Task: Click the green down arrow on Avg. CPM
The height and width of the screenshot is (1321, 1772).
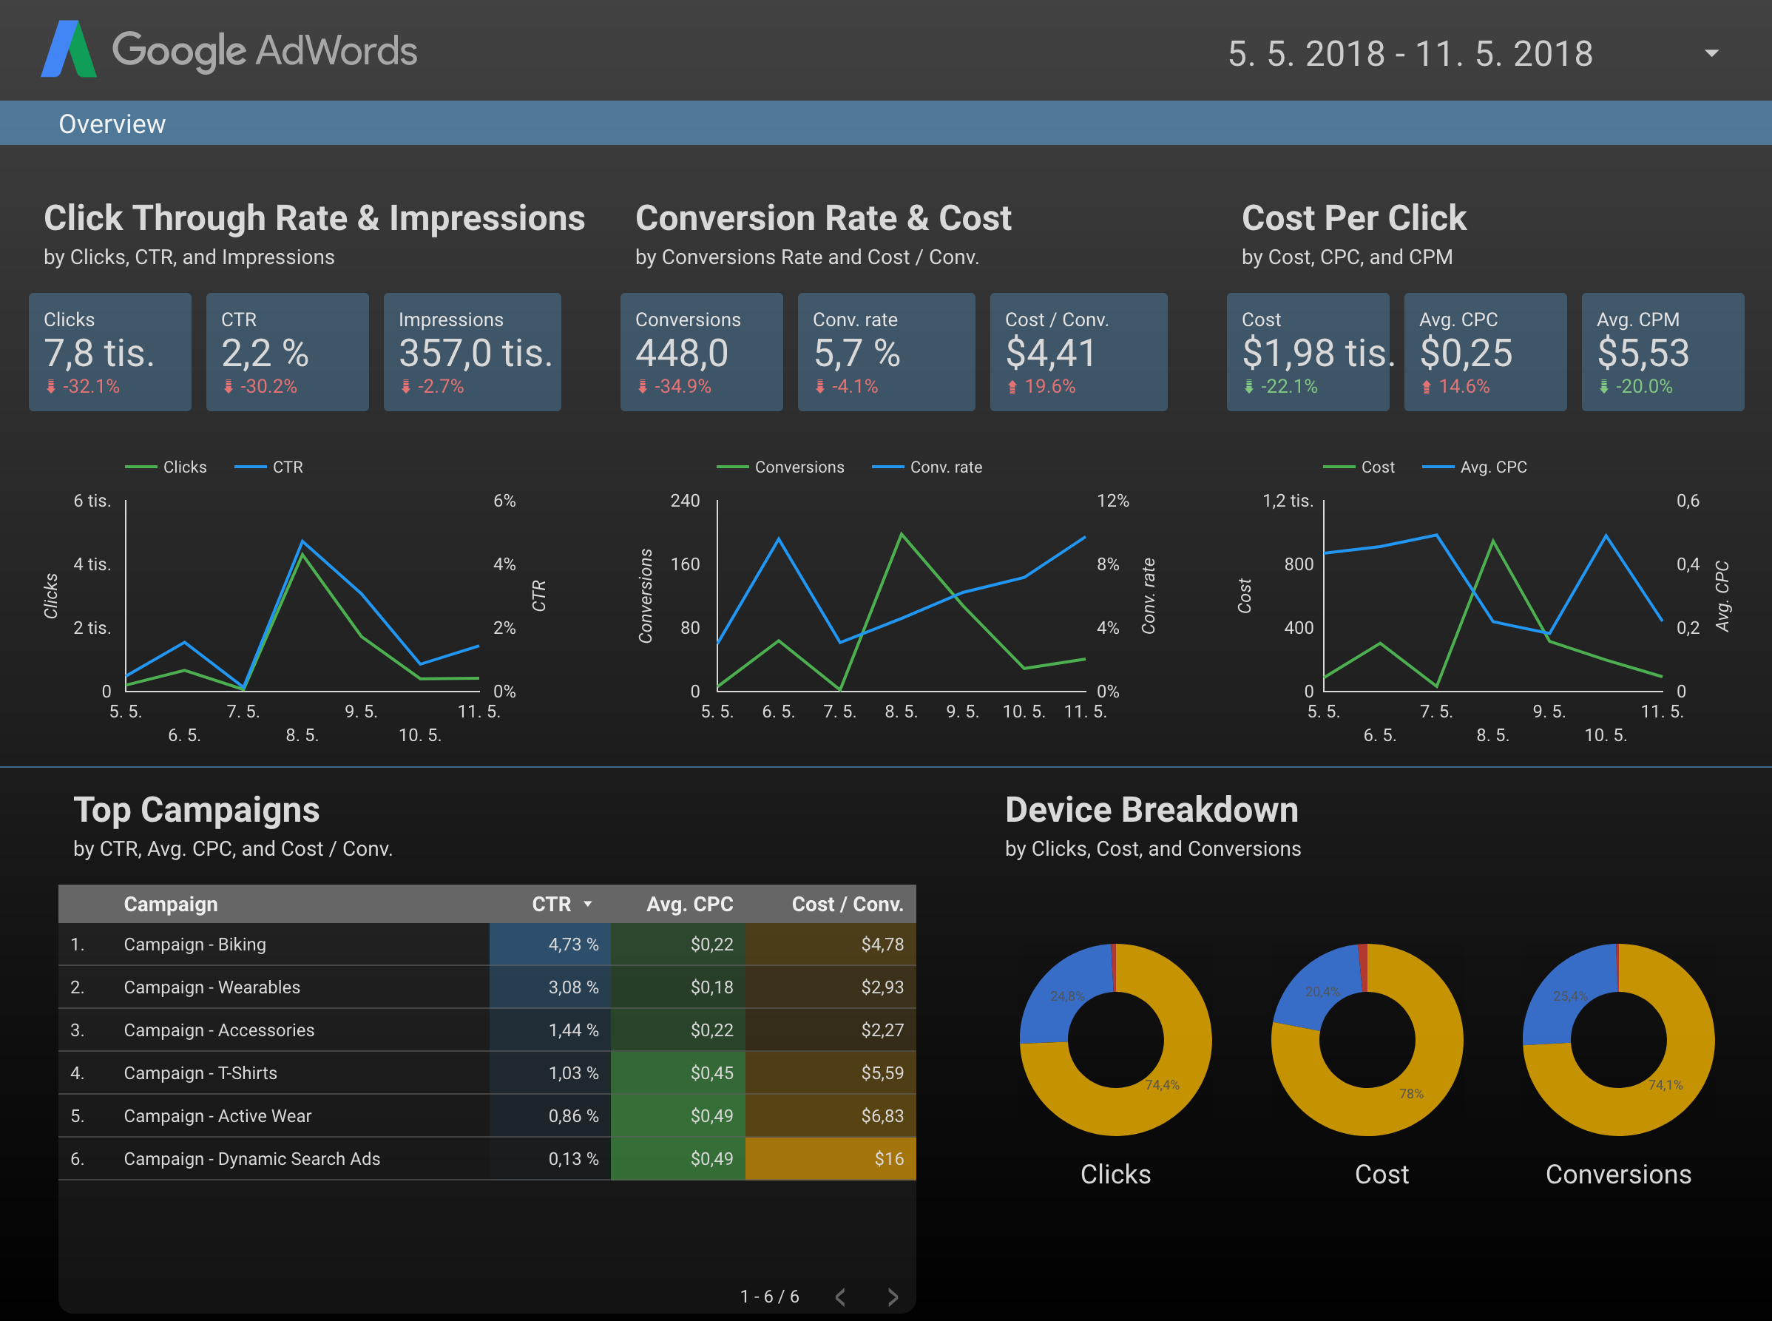Action: (x=1603, y=387)
